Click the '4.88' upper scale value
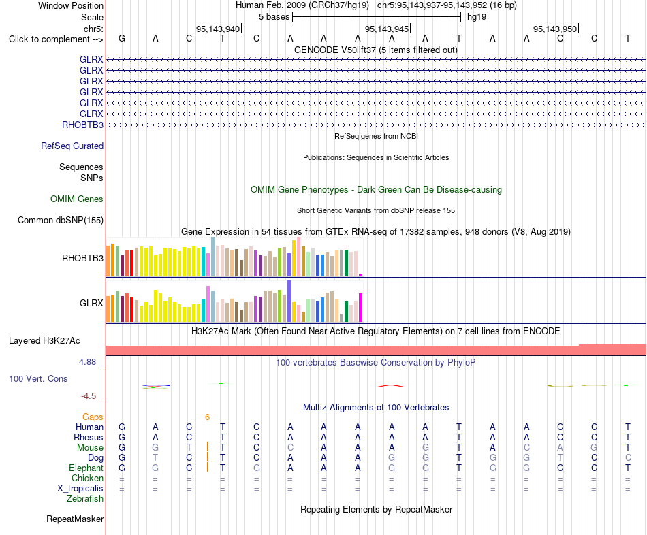Screen dimensions: 647x535 [x=87, y=362]
